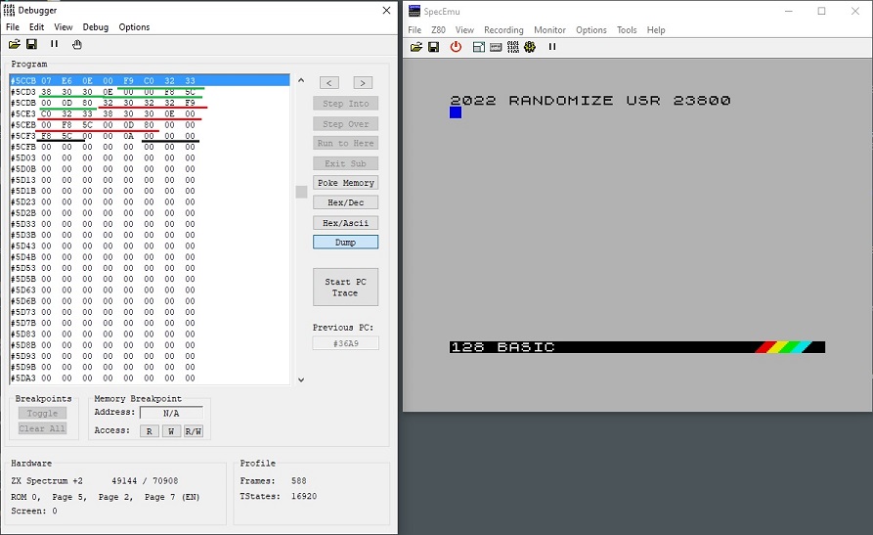Click the forward '>' navigation button
The width and height of the screenshot is (873, 535).
point(363,83)
